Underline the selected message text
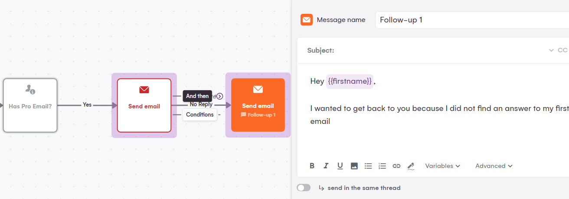569x199 pixels. (340, 166)
